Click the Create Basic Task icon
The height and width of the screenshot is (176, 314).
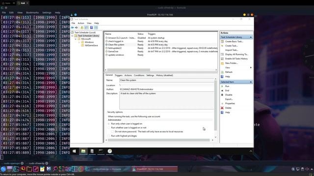tap(222, 42)
